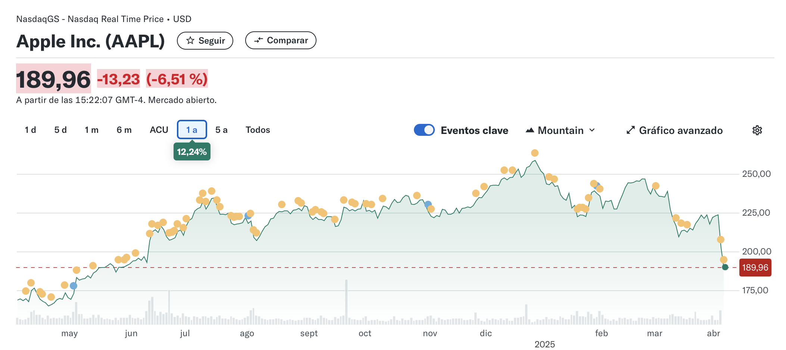The height and width of the screenshot is (350, 786).
Task: Click the 'feb' month label on x-axis
Action: pyautogui.click(x=602, y=333)
